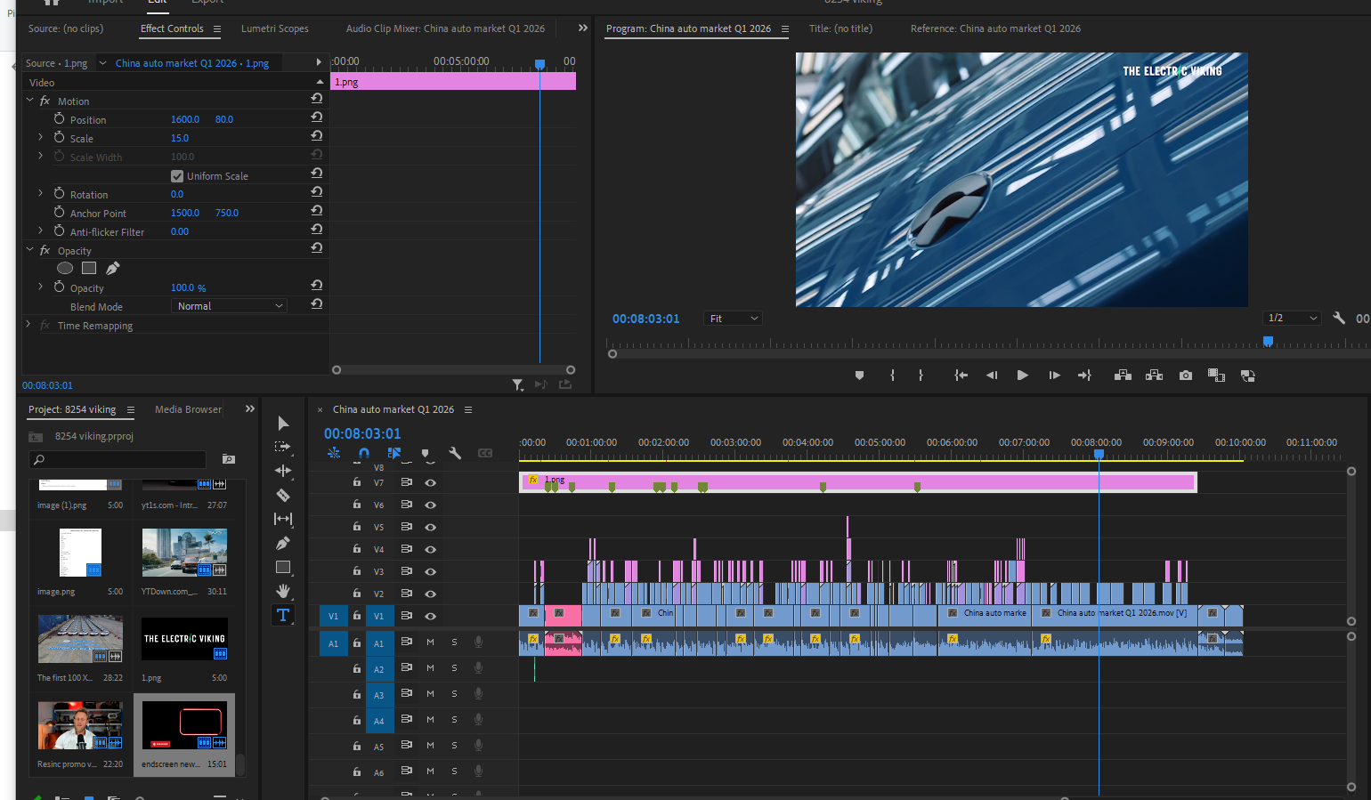
Task: Select the Rectangle tool
Action: point(283,567)
